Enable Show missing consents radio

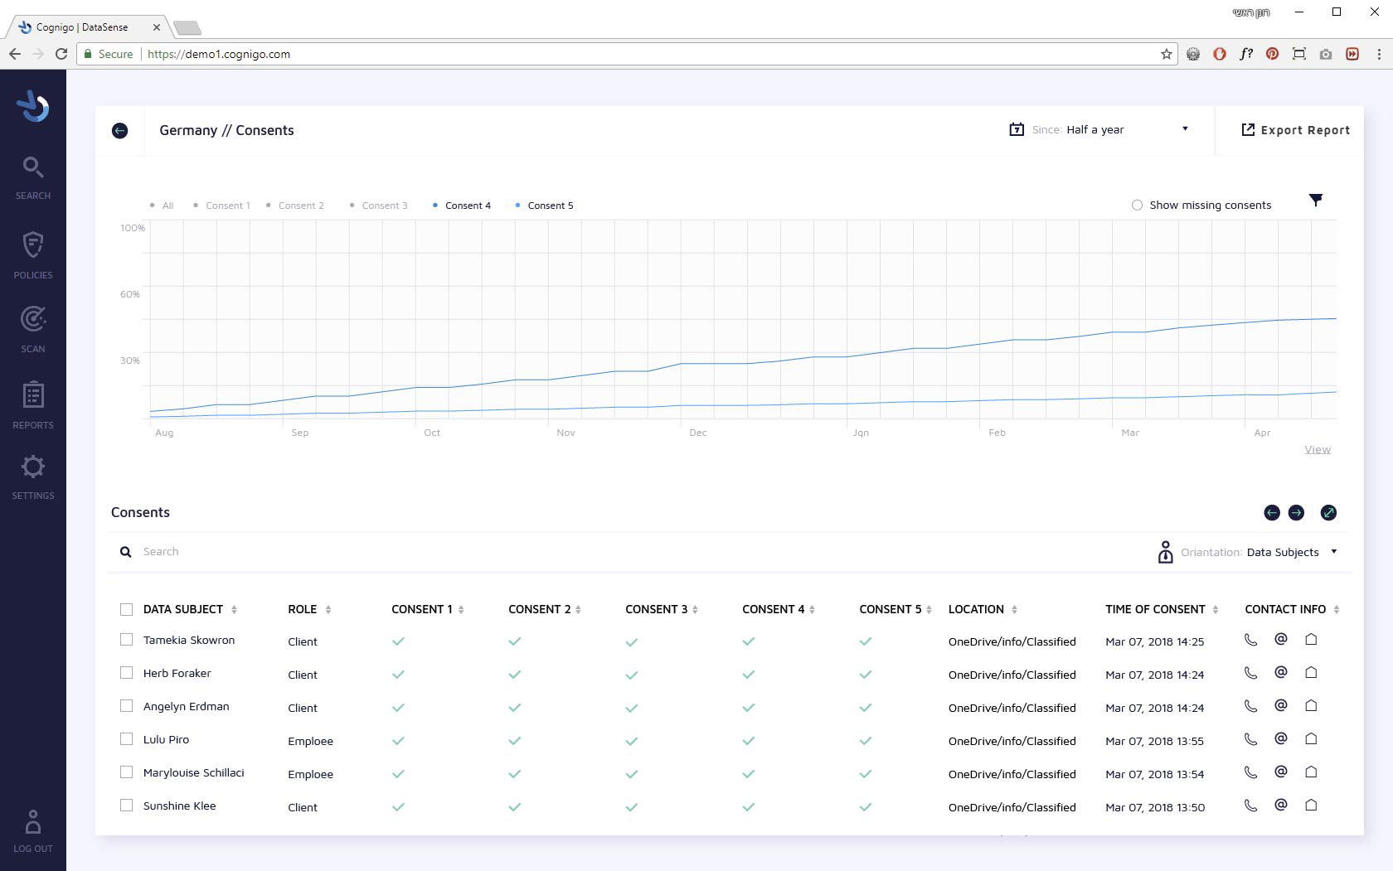pyautogui.click(x=1137, y=206)
